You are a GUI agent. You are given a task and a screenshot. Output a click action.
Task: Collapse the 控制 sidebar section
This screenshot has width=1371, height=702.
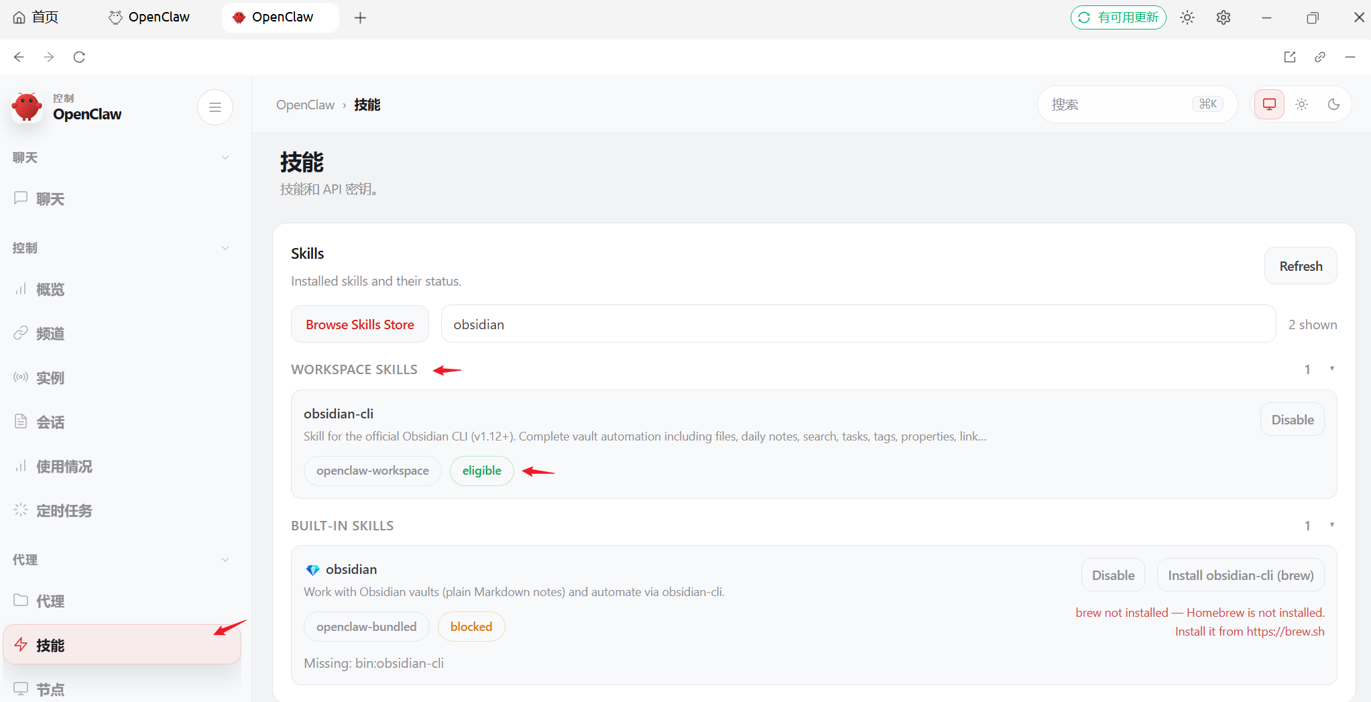[x=225, y=248]
